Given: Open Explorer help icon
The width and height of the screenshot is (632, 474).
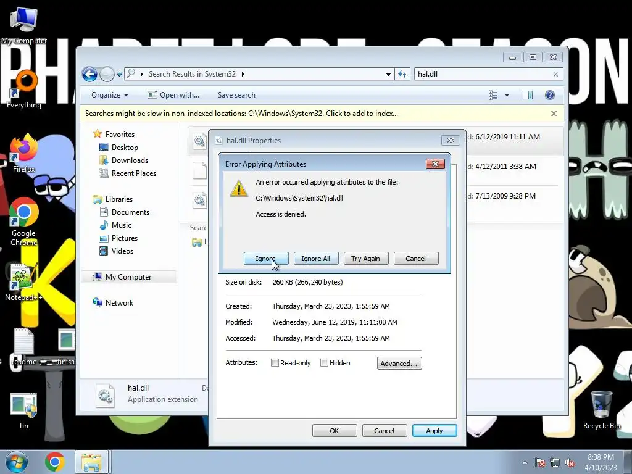Looking at the screenshot, I should pos(550,95).
